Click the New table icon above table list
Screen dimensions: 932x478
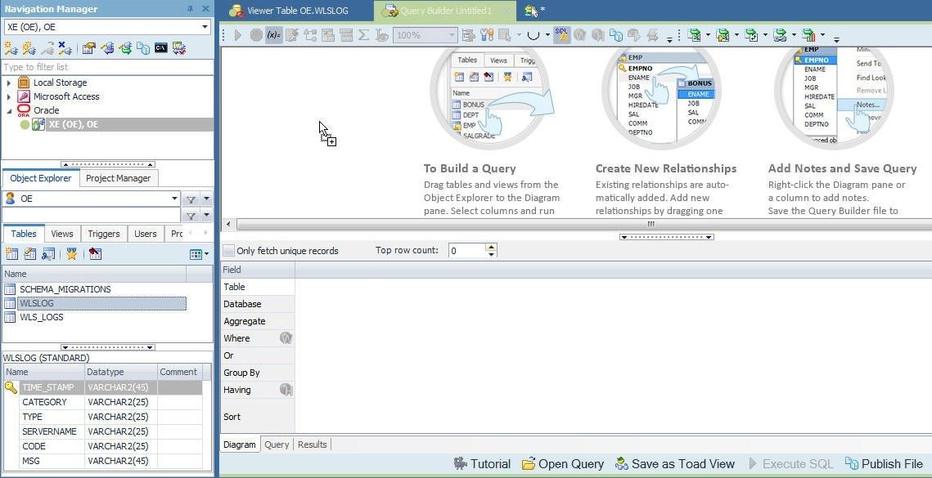12,253
